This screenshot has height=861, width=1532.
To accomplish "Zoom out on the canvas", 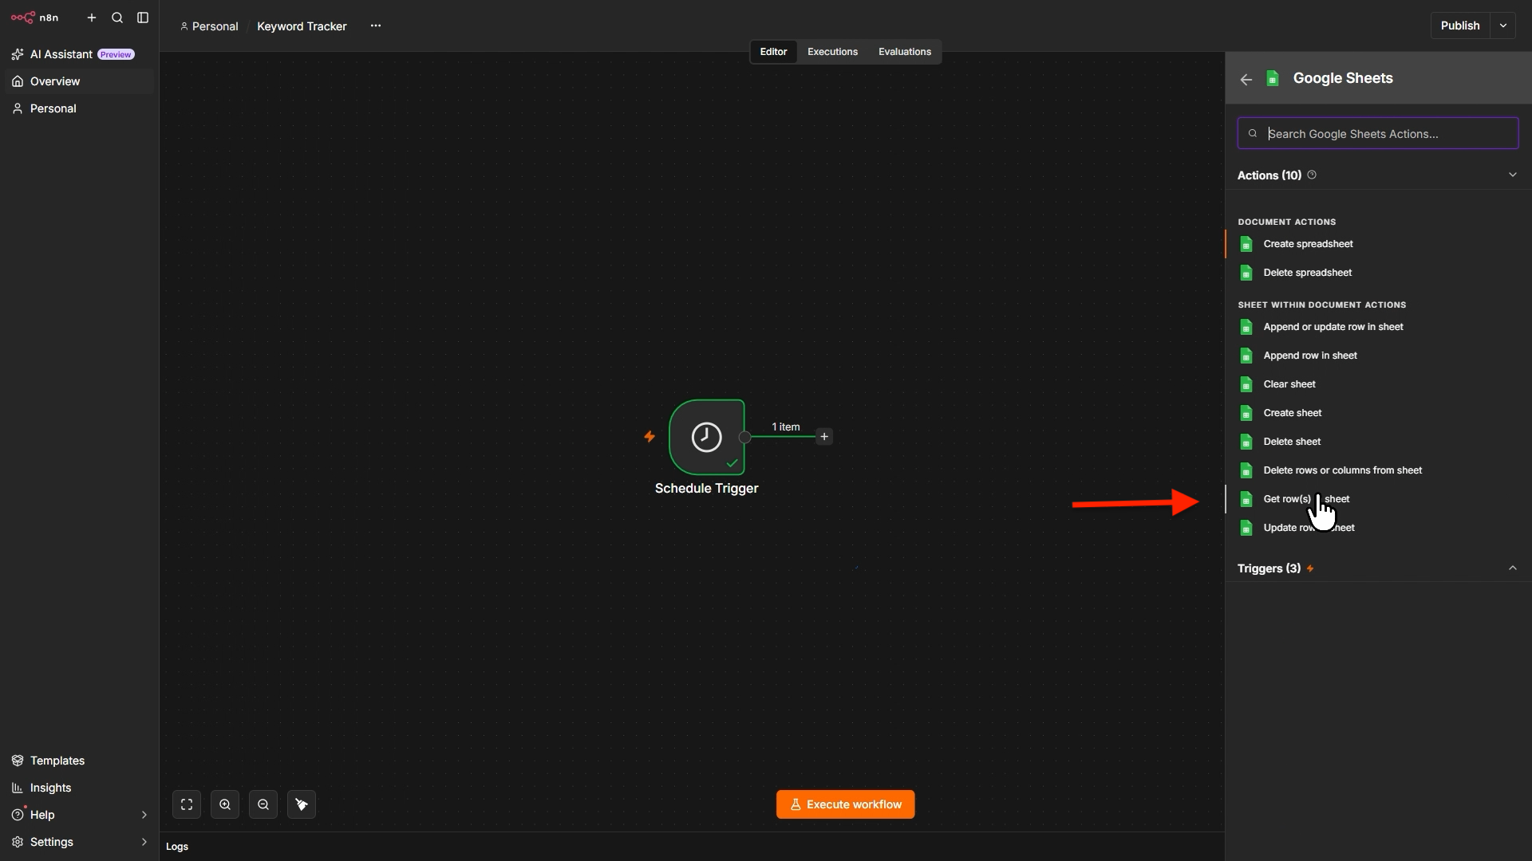I will tap(263, 804).
